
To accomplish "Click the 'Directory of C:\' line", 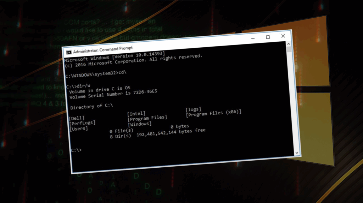I will [x=92, y=107].
